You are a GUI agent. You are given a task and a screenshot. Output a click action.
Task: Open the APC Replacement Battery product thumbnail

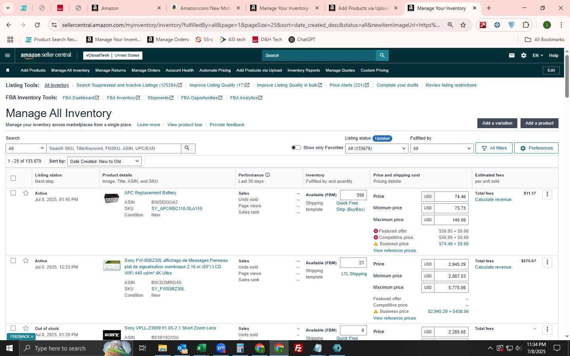pyautogui.click(x=112, y=198)
